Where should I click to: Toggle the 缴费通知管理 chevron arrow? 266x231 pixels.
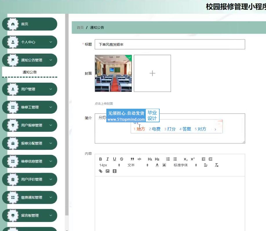pyautogui.click(x=51, y=197)
